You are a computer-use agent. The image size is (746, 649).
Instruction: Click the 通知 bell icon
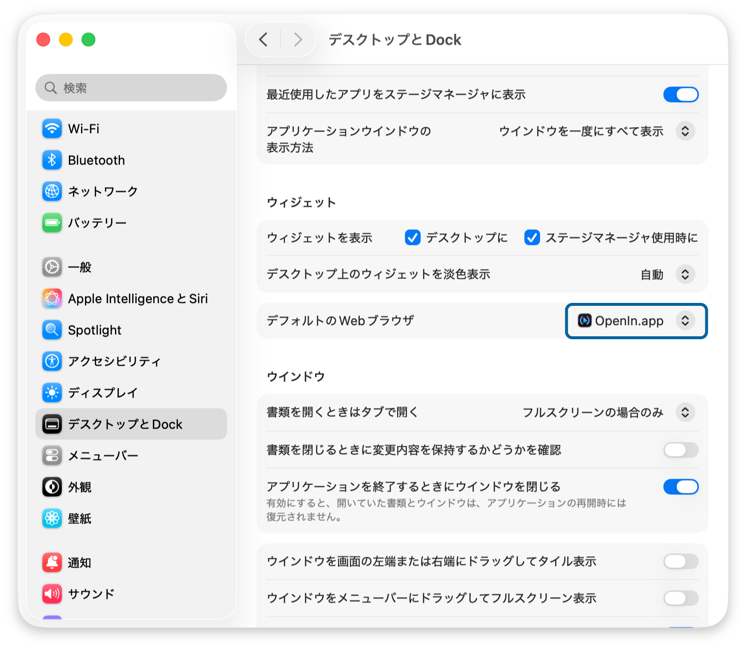tap(52, 563)
